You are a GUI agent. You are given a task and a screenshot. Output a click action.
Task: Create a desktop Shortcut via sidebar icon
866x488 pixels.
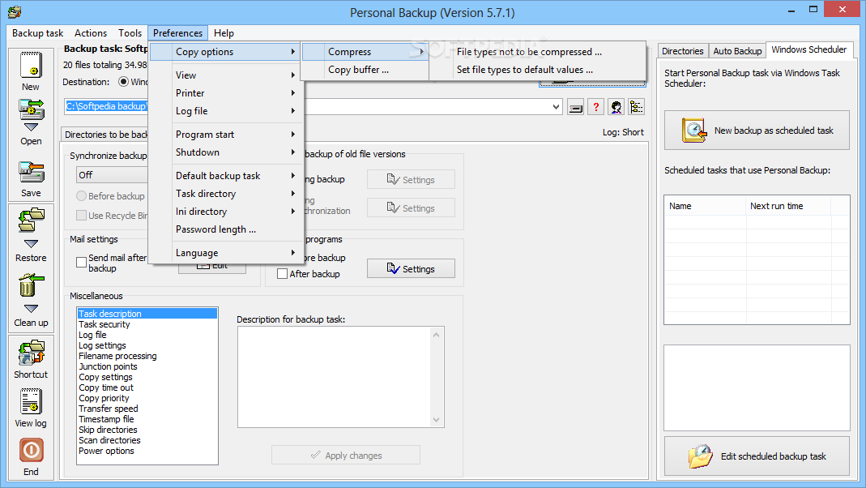pos(31,353)
